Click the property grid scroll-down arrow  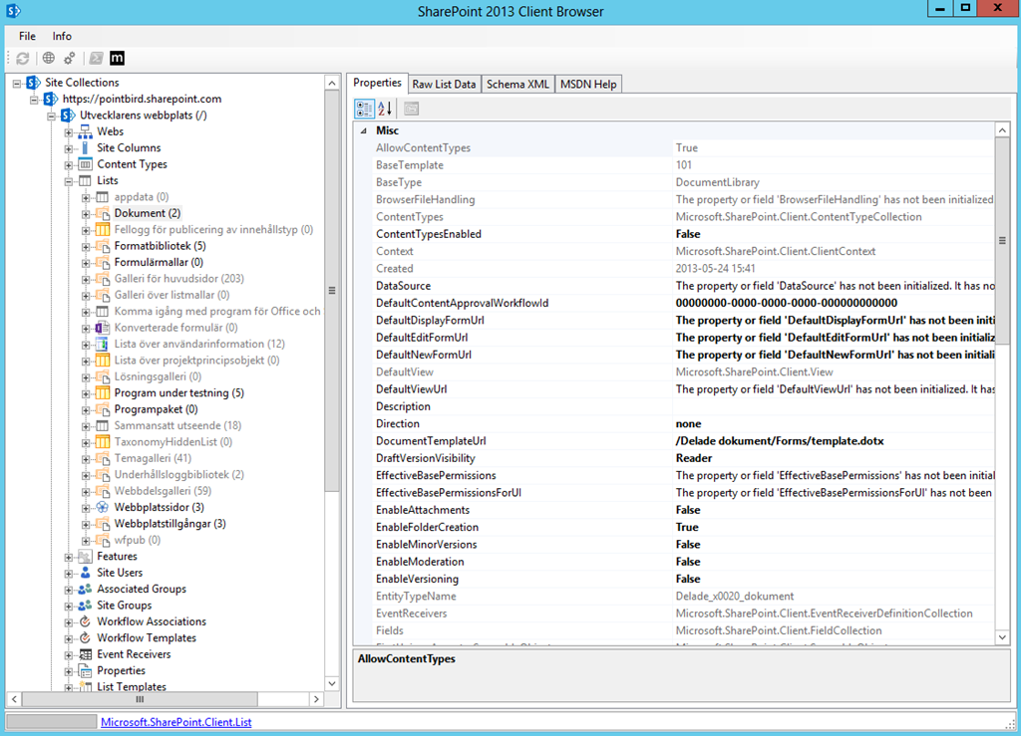[x=1003, y=637]
